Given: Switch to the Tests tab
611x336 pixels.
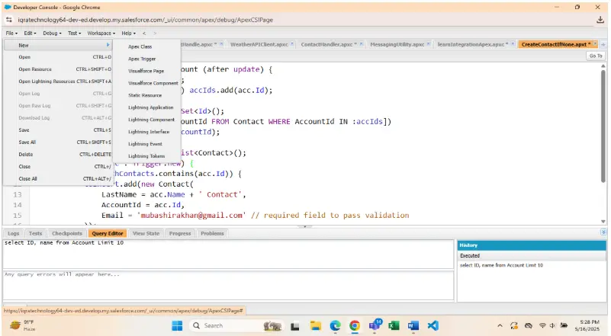Looking at the screenshot, I should point(35,233).
